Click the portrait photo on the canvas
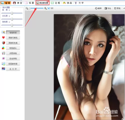The height and width of the screenshot is (120, 125). [x=89, y=67]
